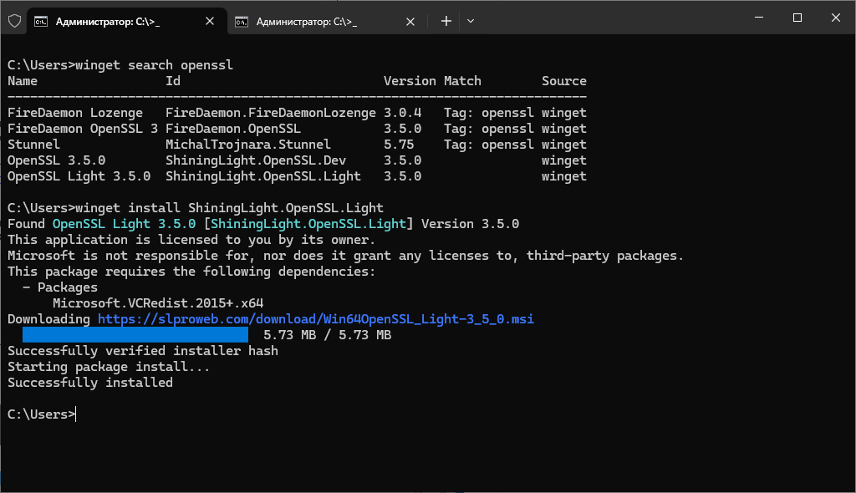856x493 pixels.
Task: Open the slproweb.com download link
Action: 315,319
